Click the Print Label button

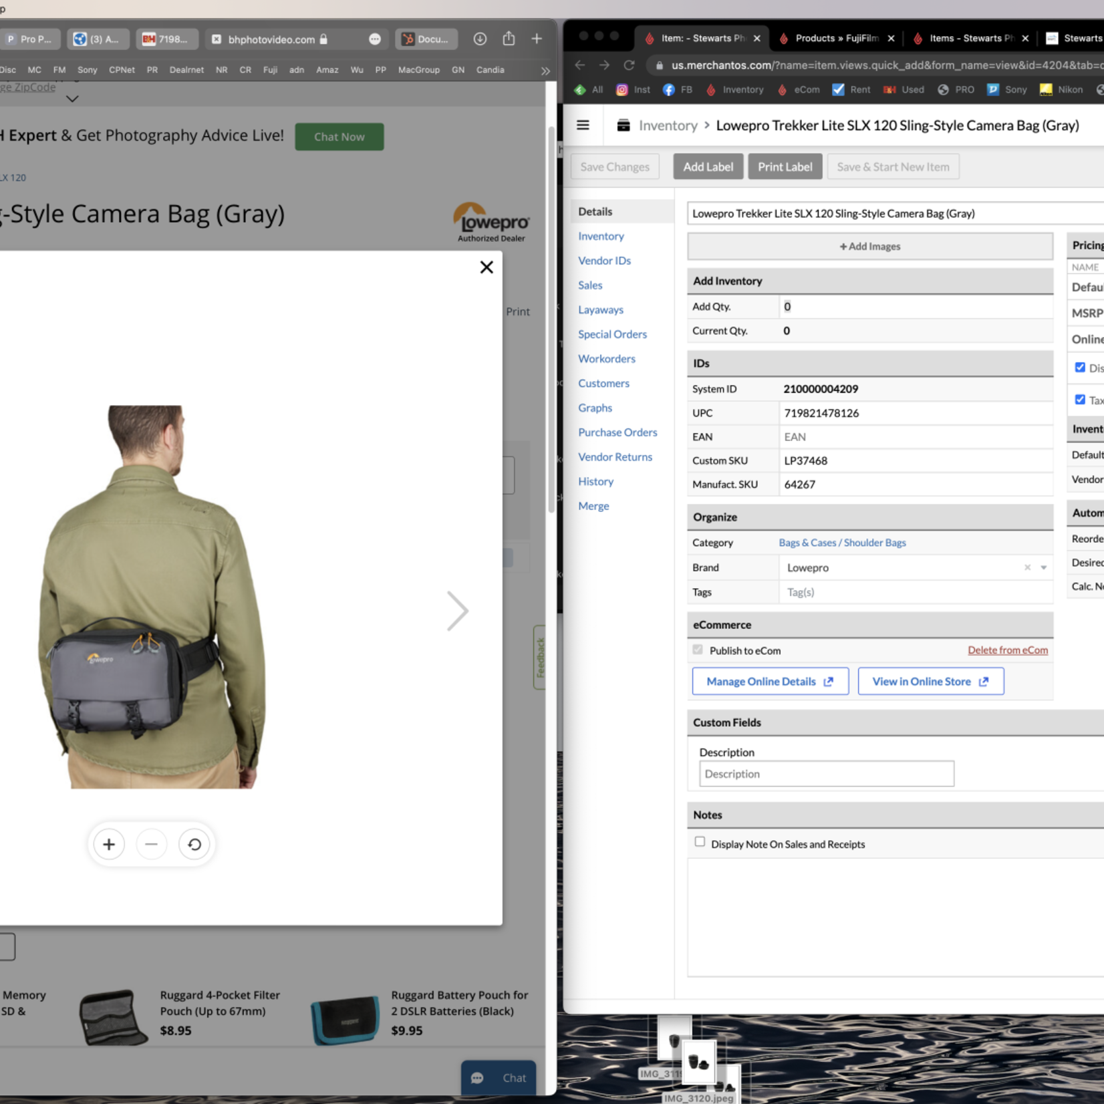click(785, 167)
